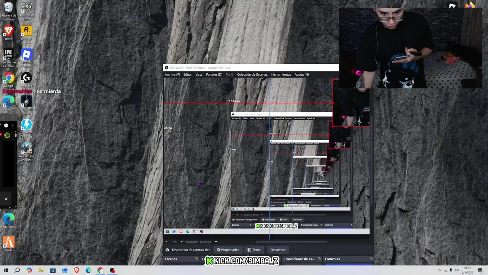This screenshot has width=488, height=275.
Task: Click the OBS preview horizontal scrollbar
Action: [x=291, y=242]
